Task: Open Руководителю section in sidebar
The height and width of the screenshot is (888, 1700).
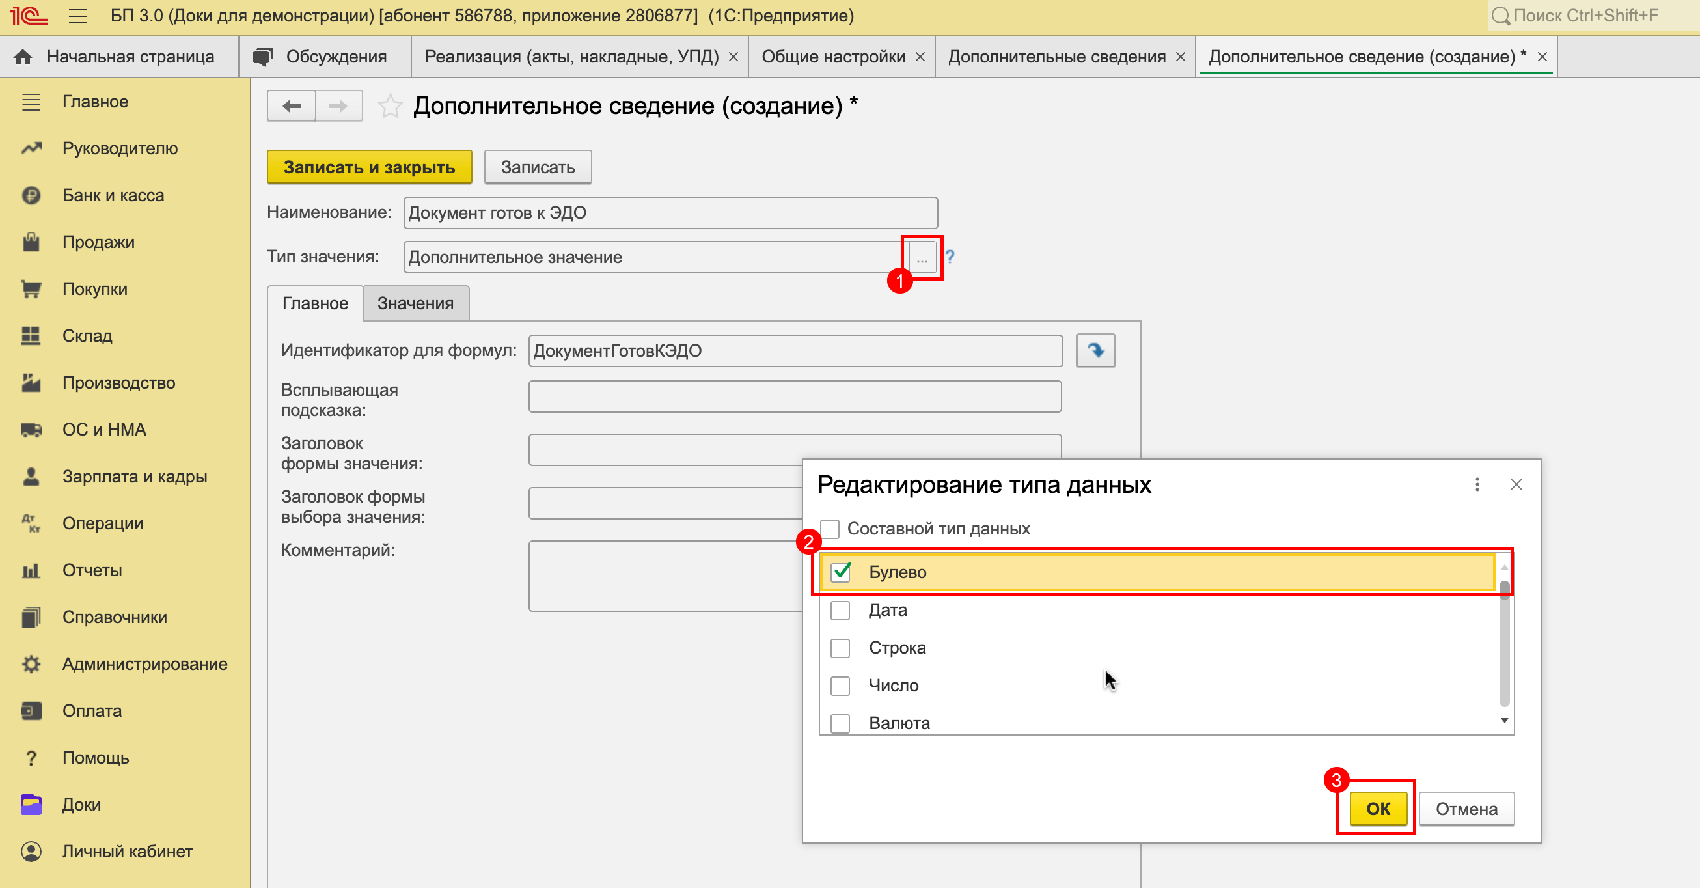Action: click(120, 148)
